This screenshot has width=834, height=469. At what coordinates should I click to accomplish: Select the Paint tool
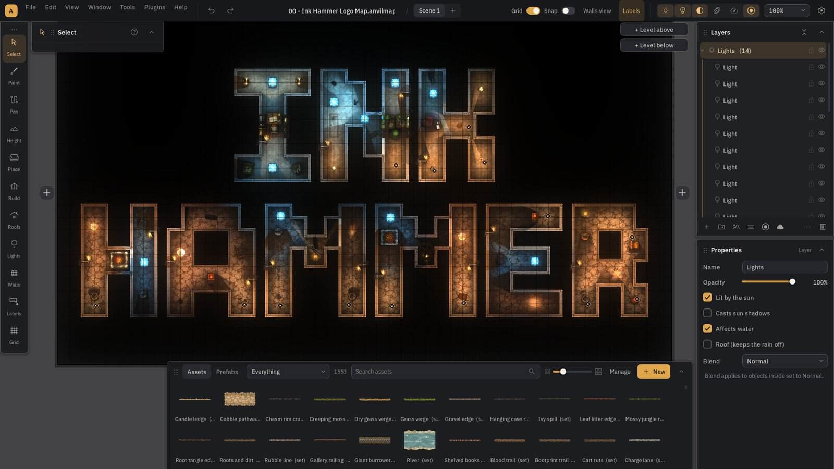[x=14, y=76]
